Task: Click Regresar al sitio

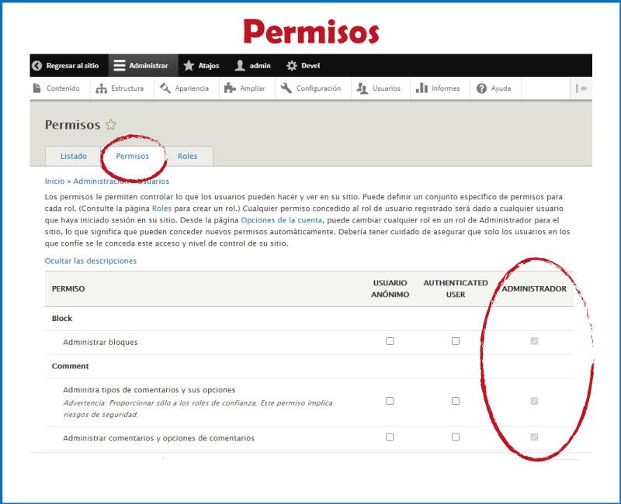Action: (66, 65)
